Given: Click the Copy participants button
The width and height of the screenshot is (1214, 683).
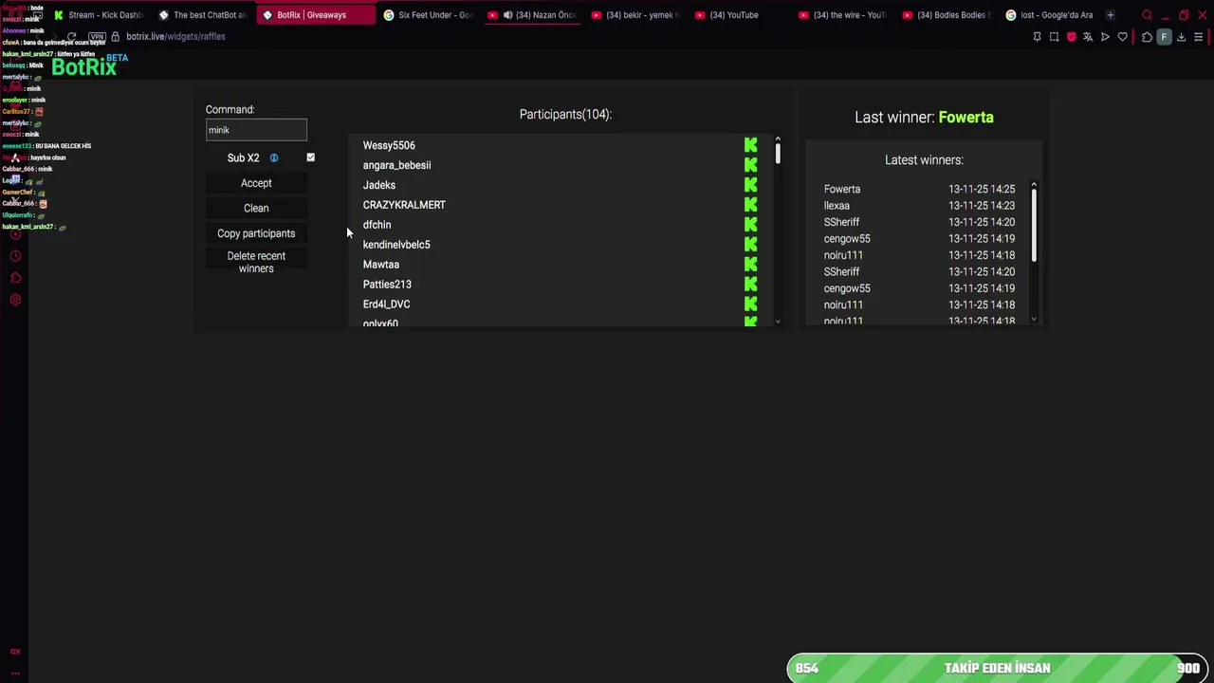Looking at the screenshot, I should pos(256,233).
